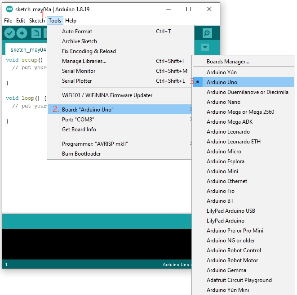Choose Auto Format from Tools menu

pos(120,31)
